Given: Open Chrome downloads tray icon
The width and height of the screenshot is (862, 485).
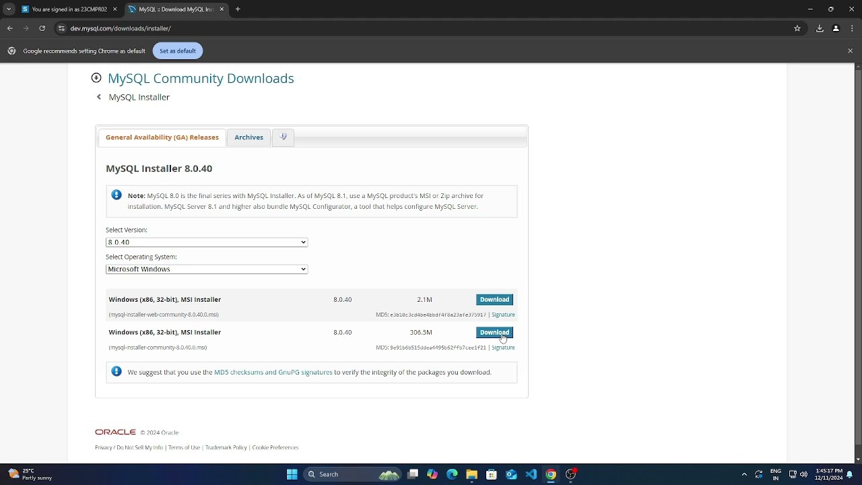Looking at the screenshot, I should tap(820, 28).
